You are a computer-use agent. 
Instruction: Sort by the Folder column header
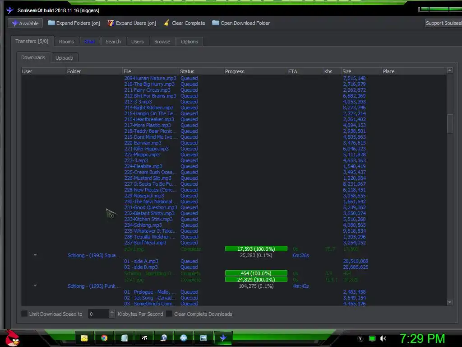click(x=94, y=71)
